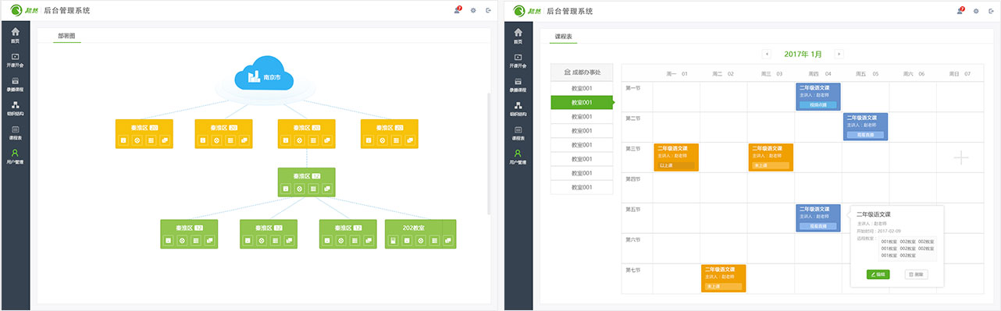
Task: Click 开始时间 2017-02-09 in popup
Action: [x=880, y=231]
